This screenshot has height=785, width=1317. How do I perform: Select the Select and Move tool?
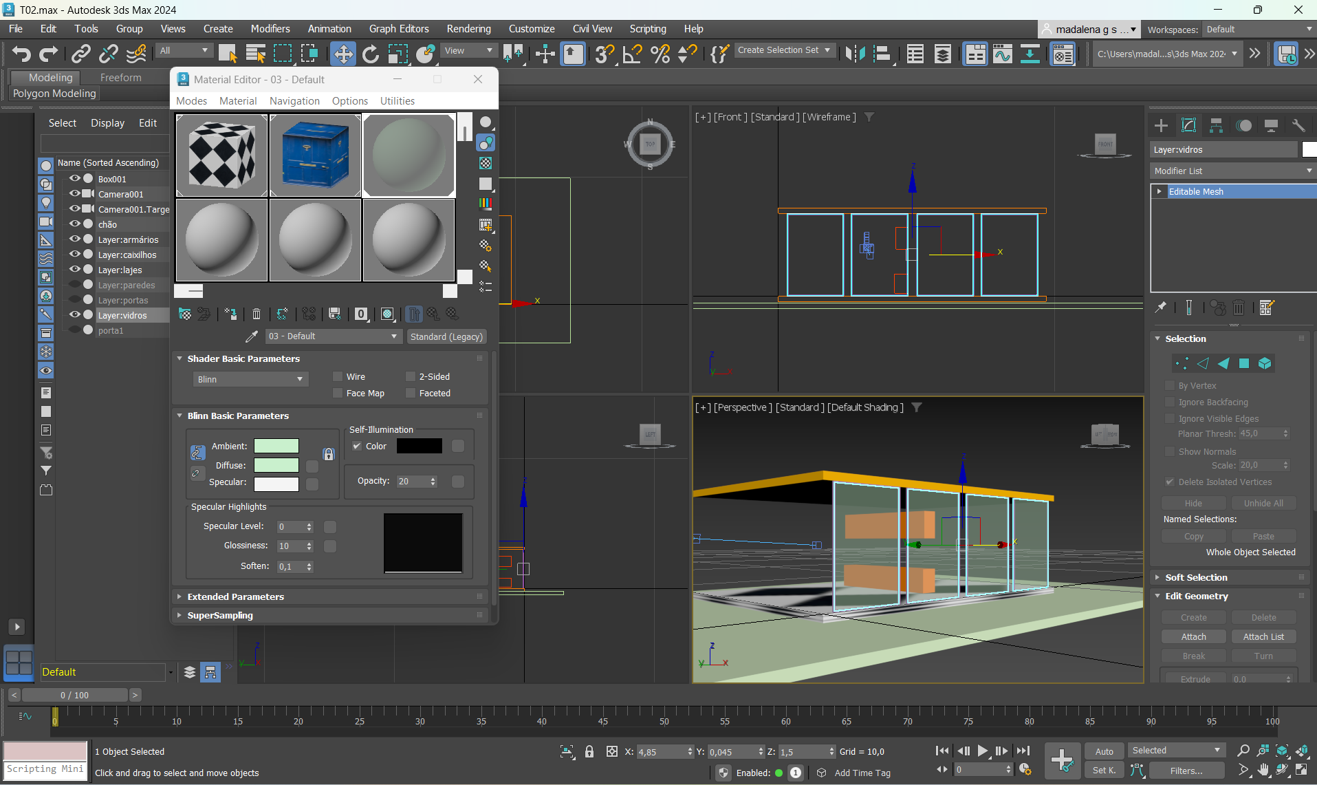click(x=342, y=54)
